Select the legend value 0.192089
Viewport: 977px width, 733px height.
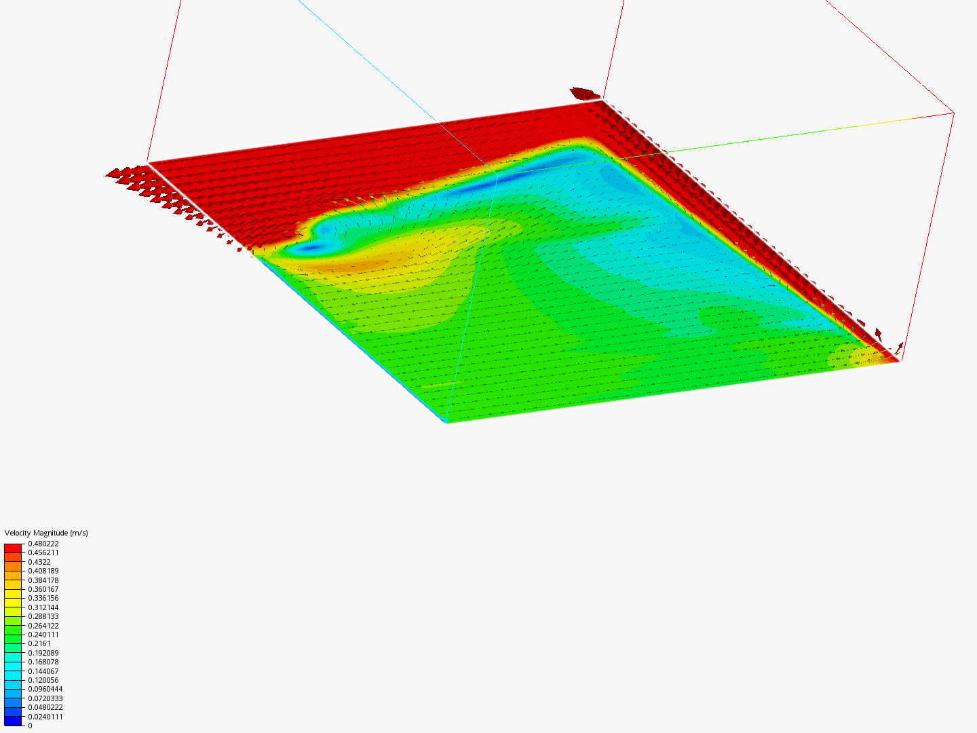tap(43, 653)
